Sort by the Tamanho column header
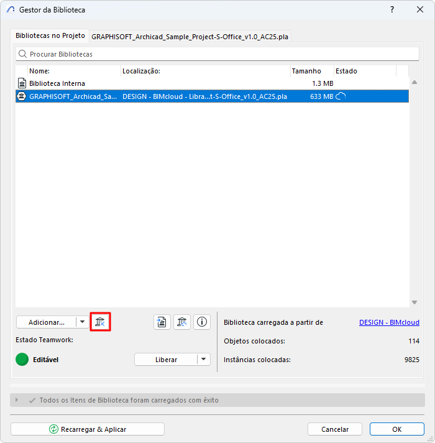This screenshot has height=443, width=435. click(313, 71)
